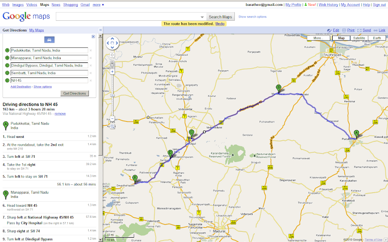388x242 pixels.
Task: Print the directions
Action: (351, 30)
